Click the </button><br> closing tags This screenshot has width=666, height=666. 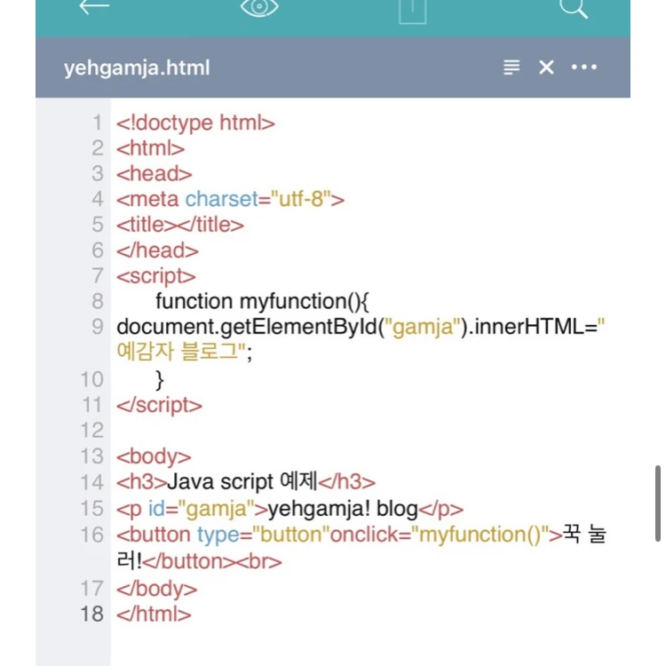[212, 561]
